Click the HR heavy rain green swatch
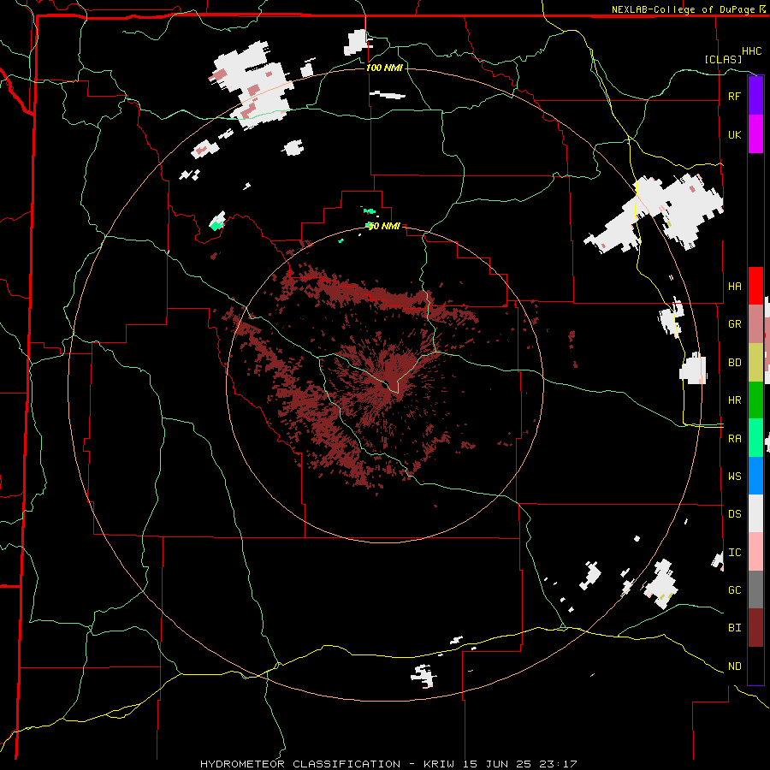The image size is (770, 770). click(755, 400)
